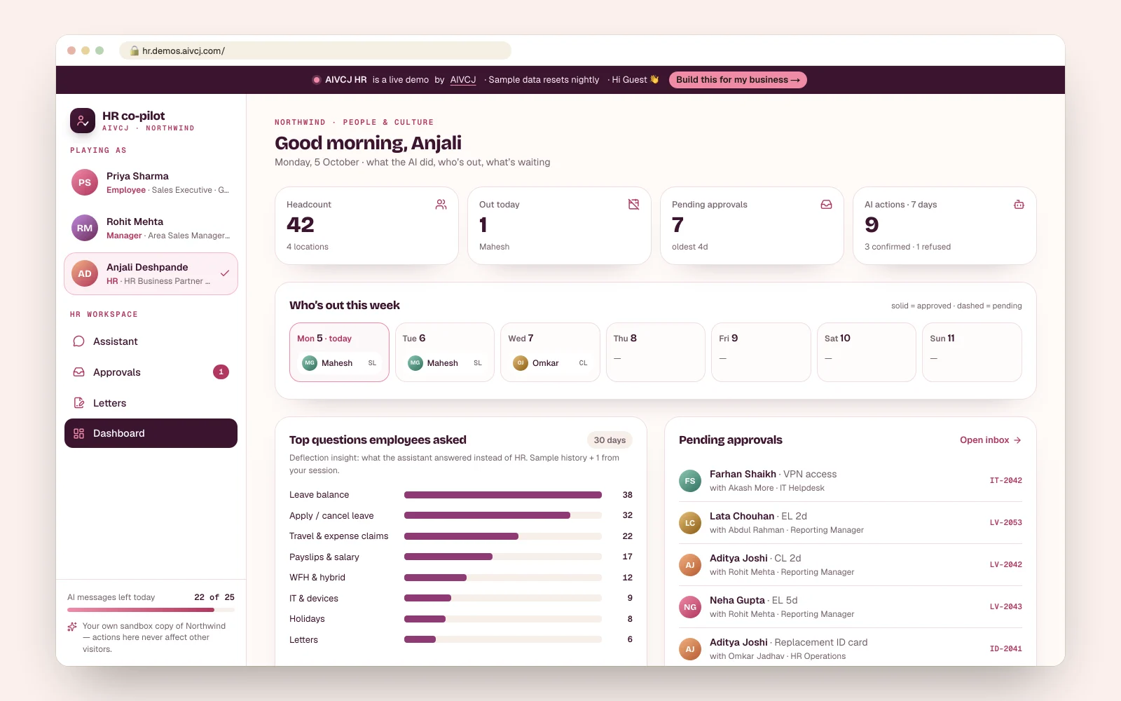Image resolution: width=1121 pixels, height=701 pixels.
Task: Click Neha Gupta's NG avatar
Action: click(690, 607)
